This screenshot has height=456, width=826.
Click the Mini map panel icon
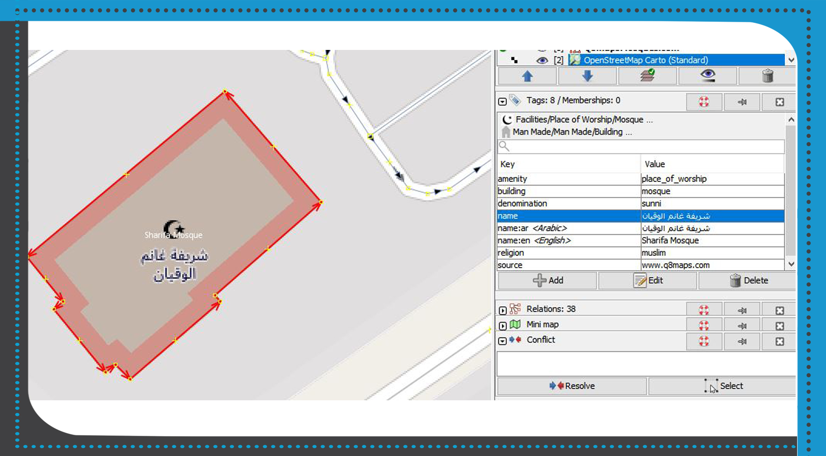coord(515,324)
